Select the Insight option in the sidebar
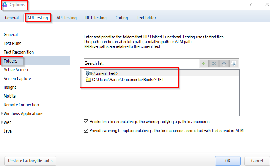 (x=10, y=87)
